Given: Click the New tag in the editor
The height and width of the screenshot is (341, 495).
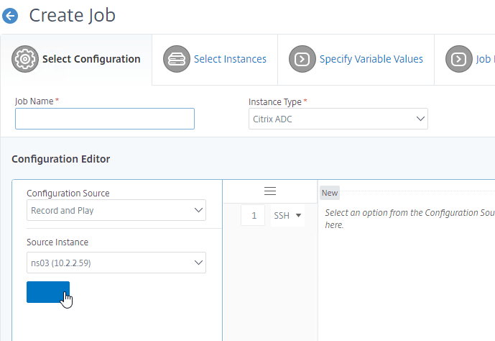Looking at the screenshot, I should pyautogui.click(x=330, y=193).
